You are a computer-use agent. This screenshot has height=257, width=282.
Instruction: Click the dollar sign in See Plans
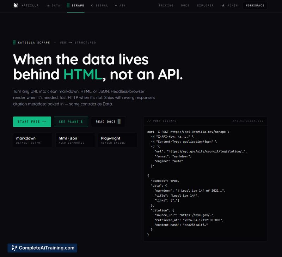point(82,122)
